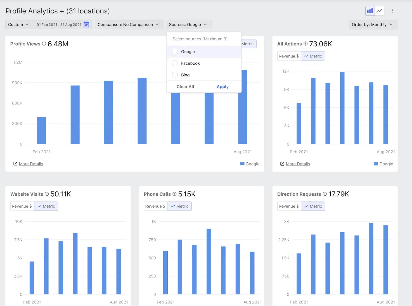Open the Order by: Monthly dropdown
412x306 pixels.
click(x=373, y=24)
